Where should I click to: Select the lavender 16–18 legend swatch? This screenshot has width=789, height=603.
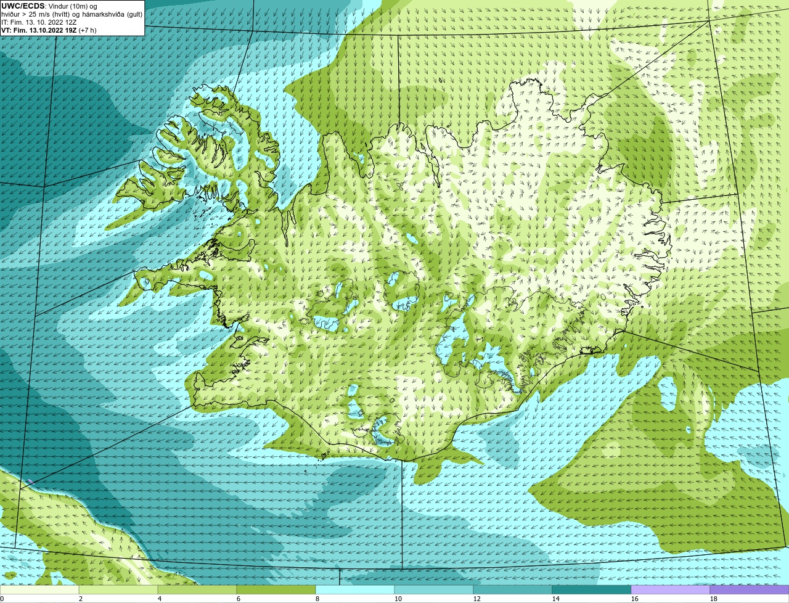pos(671,590)
